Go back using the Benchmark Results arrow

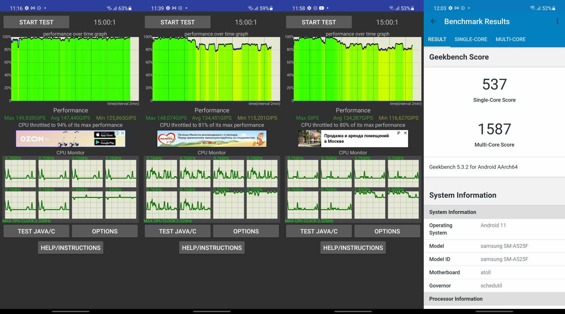pyautogui.click(x=433, y=21)
